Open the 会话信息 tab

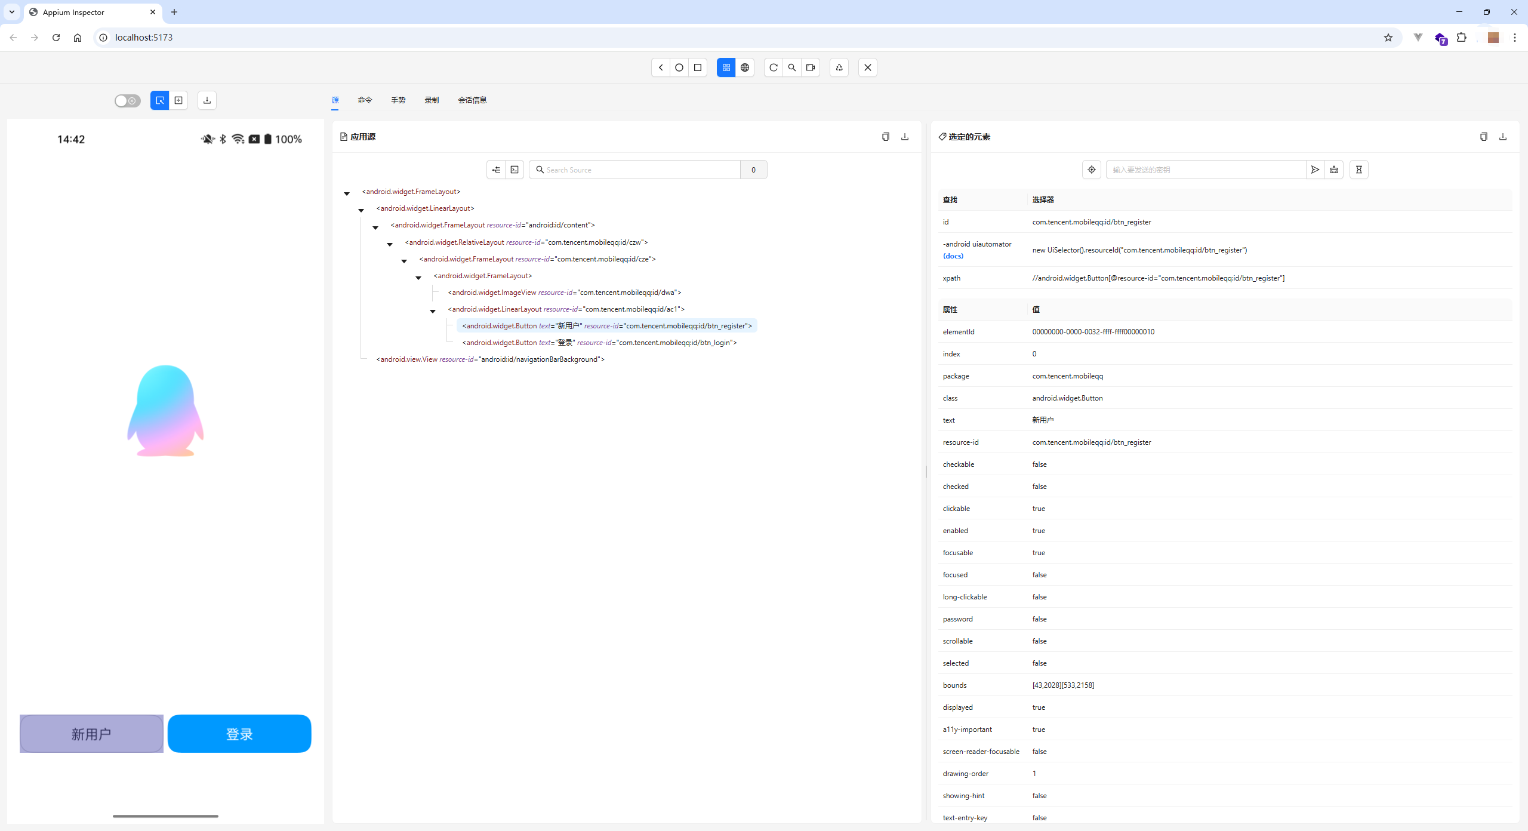[x=472, y=100]
